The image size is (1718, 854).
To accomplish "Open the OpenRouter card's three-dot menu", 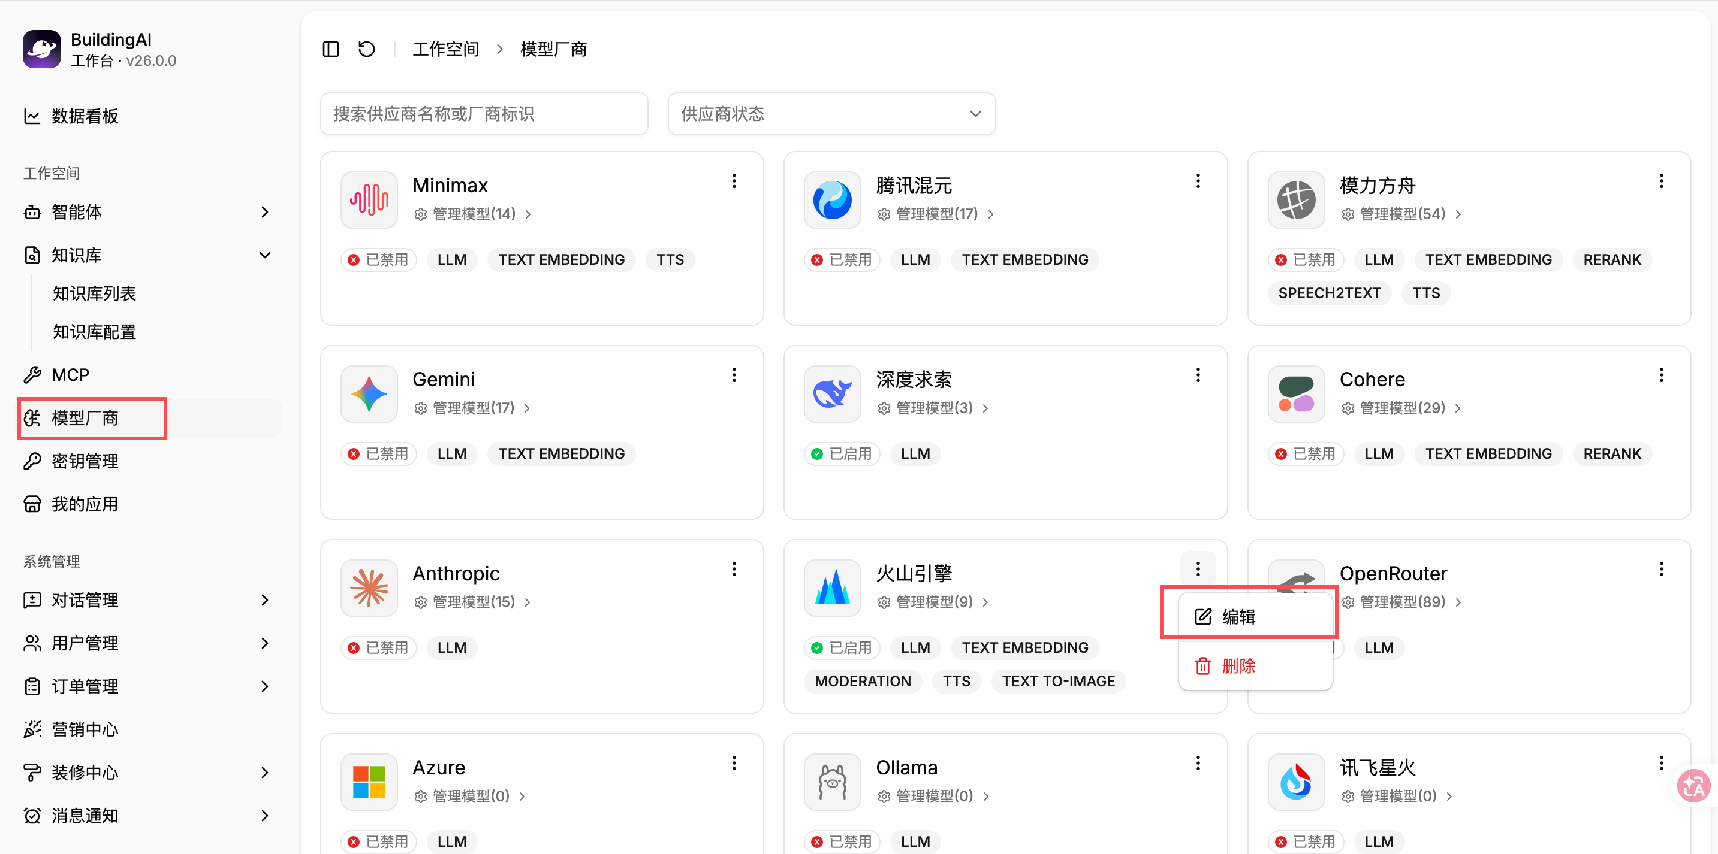I will point(1661,569).
